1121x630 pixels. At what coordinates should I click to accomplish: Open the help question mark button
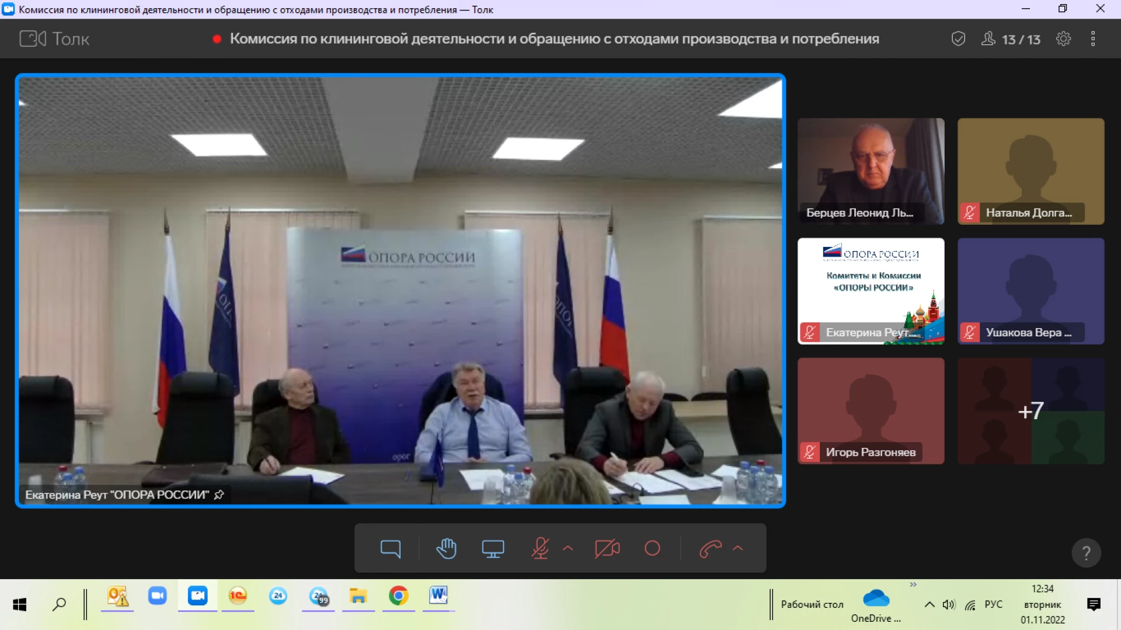1086,552
